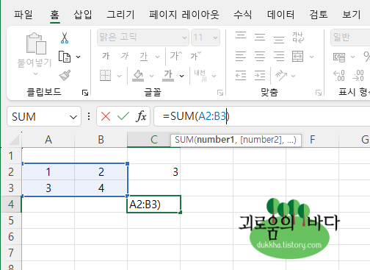
Task: Open the 파일 (File) tab
Action: (x=23, y=14)
